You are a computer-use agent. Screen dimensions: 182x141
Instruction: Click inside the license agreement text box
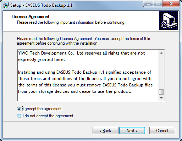coord(88,75)
